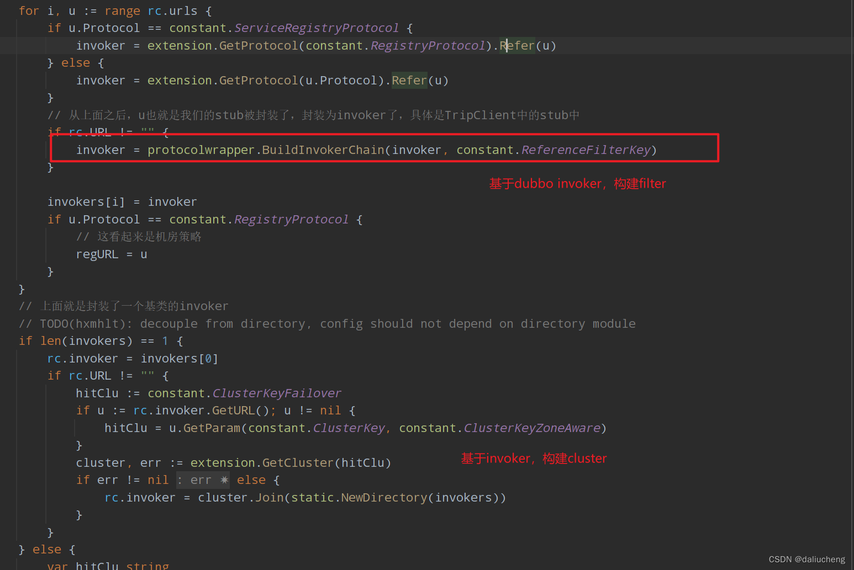
Task: Click the GetCluster function call
Action: (298, 463)
